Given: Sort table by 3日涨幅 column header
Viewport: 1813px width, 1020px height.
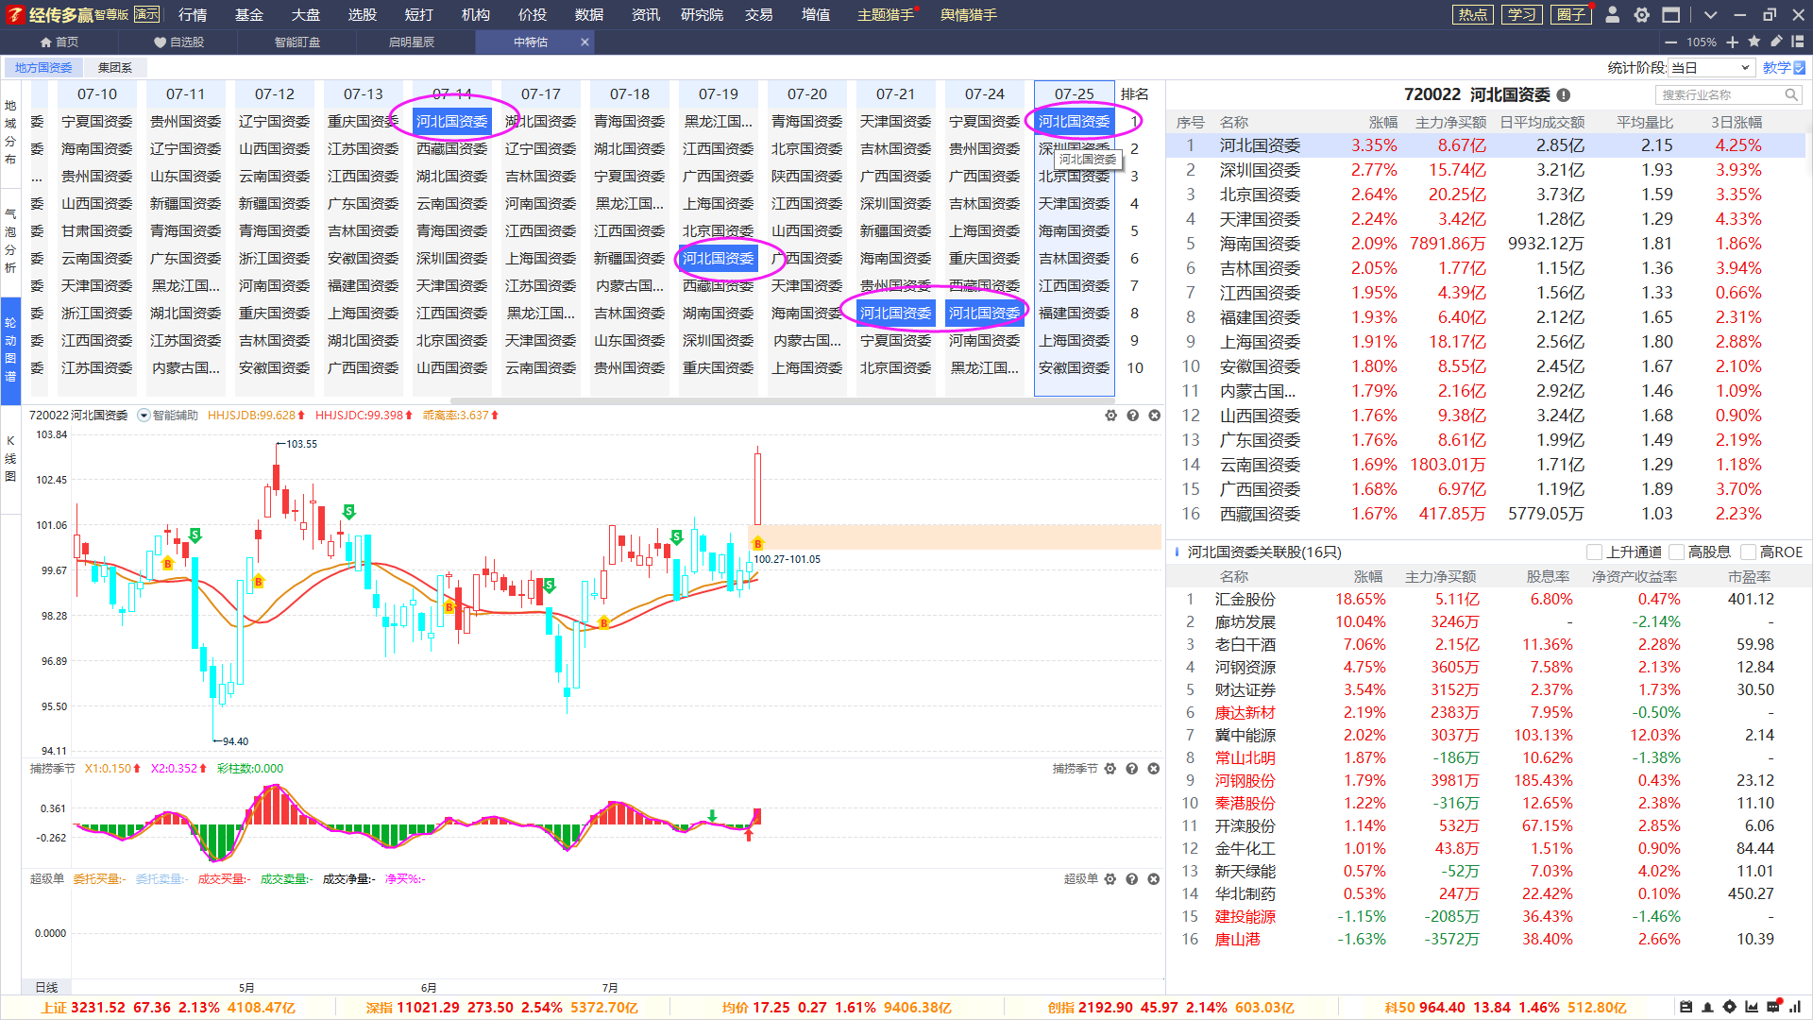Looking at the screenshot, I should pyautogui.click(x=1737, y=123).
